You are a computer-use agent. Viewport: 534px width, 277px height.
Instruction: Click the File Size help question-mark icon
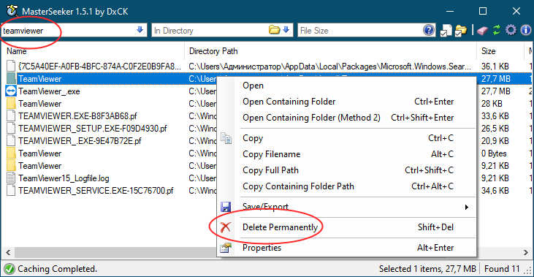coord(429,30)
